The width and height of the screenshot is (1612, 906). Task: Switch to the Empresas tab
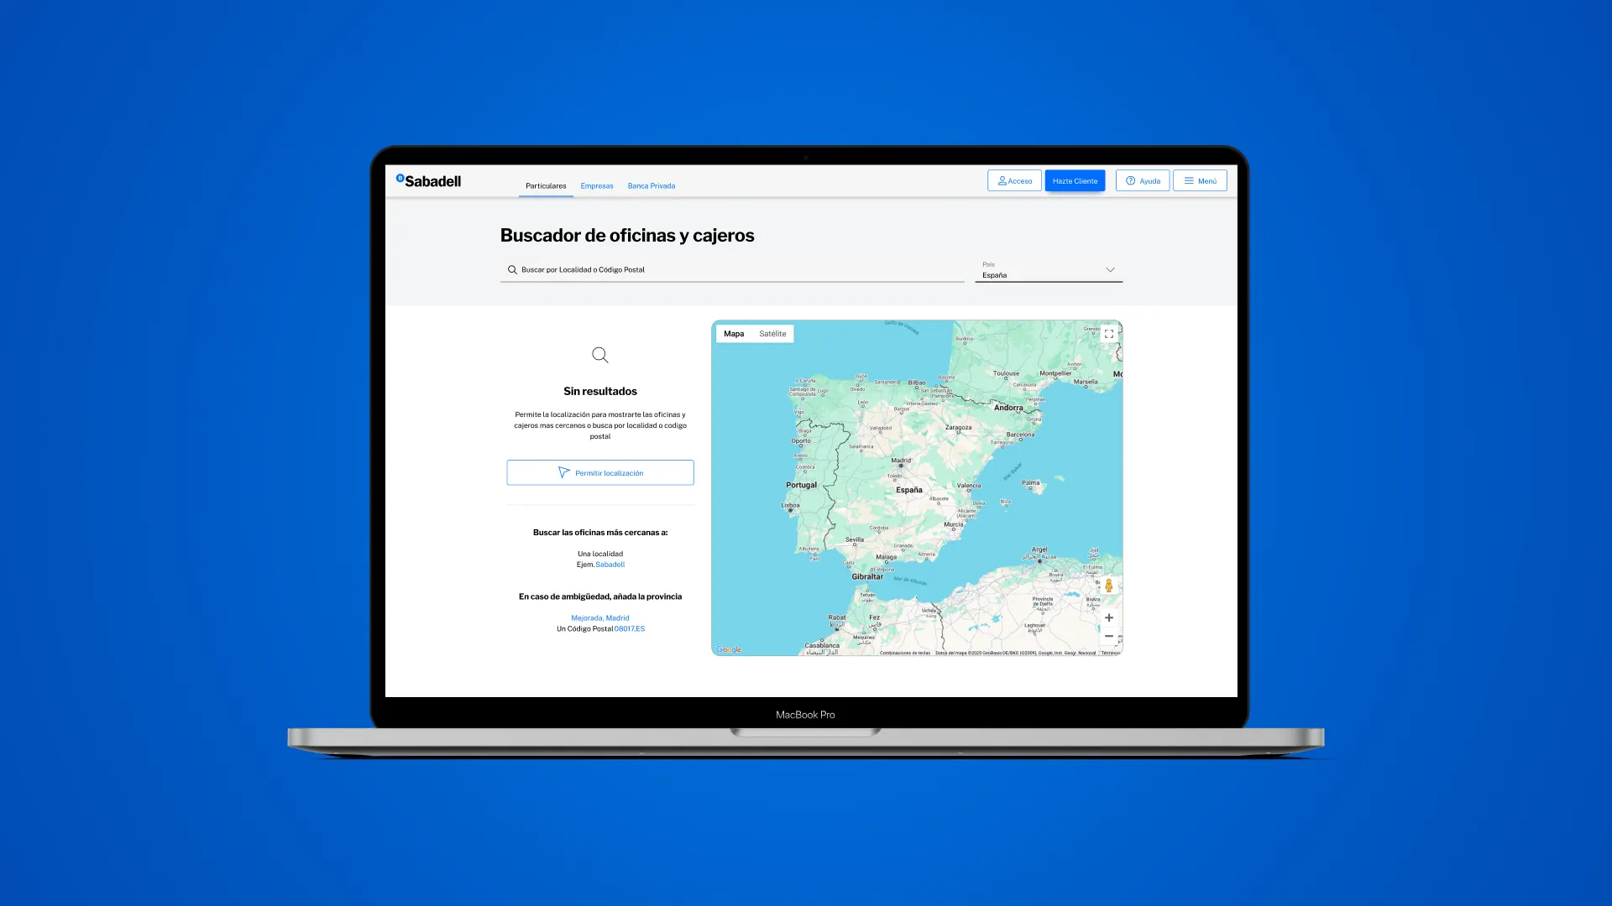597,186
